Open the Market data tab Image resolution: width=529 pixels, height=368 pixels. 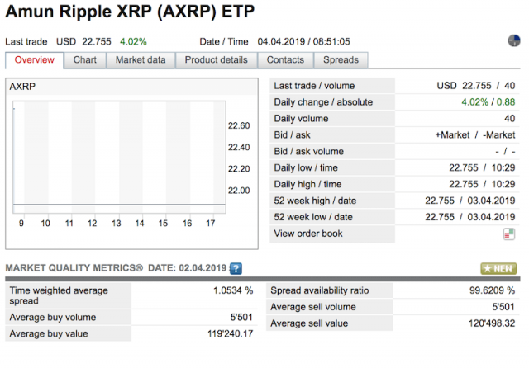[x=141, y=60]
